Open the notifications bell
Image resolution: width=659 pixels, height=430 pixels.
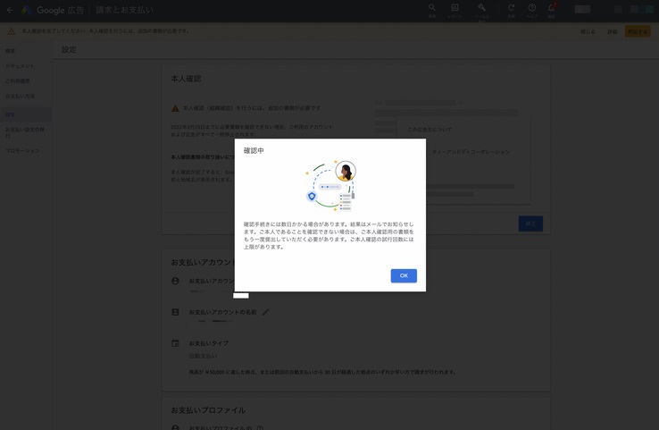click(551, 7)
